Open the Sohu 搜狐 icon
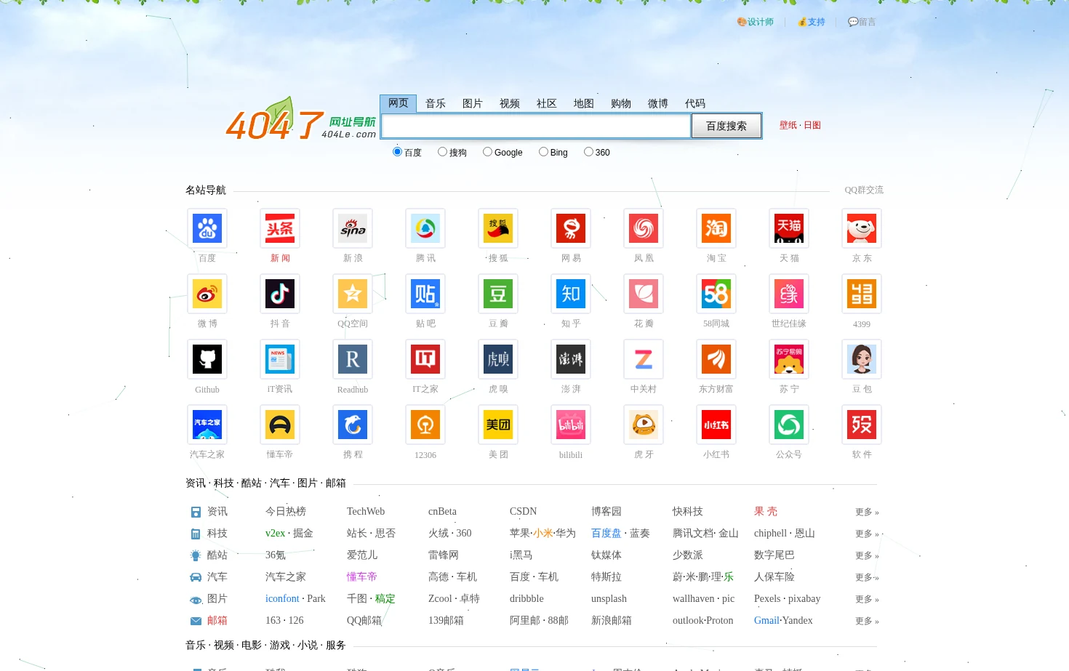1069x671 pixels. [498, 228]
